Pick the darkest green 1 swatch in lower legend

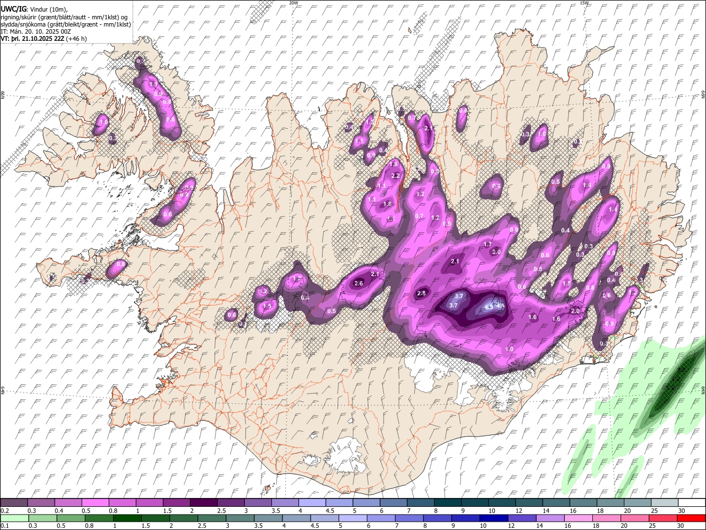coord(127,518)
